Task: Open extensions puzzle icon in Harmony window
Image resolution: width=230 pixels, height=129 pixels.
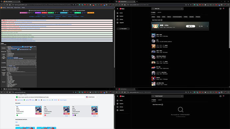Action: click(107, 5)
